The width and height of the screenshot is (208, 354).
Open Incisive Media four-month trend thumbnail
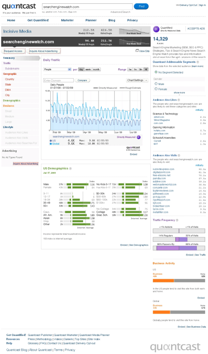click(133, 31)
